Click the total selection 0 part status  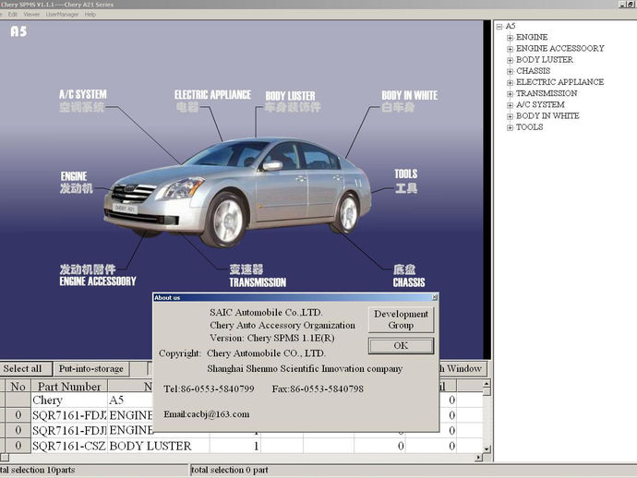tap(230, 470)
